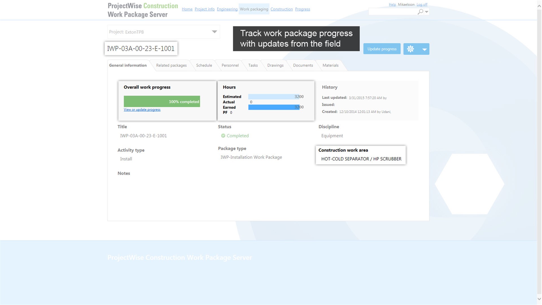Open the Tasks tab
542x305 pixels.
coord(253,65)
